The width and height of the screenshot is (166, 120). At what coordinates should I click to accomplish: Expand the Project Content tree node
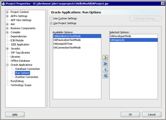coord(7,12)
